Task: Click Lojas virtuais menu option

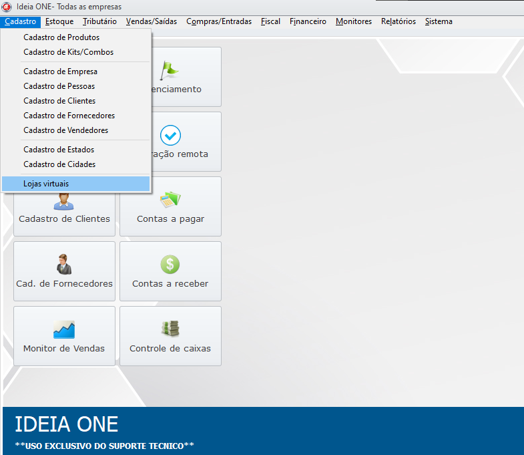Action: pos(46,184)
